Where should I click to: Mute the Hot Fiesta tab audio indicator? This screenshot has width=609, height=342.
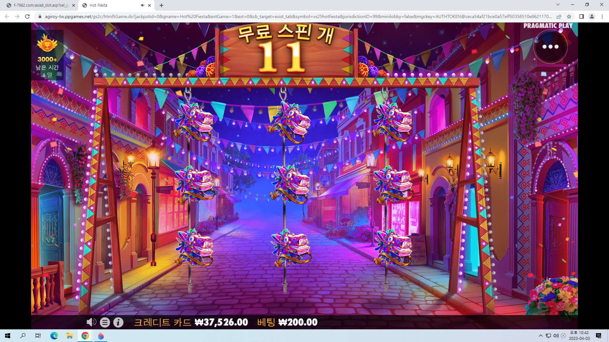click(142, 5)
